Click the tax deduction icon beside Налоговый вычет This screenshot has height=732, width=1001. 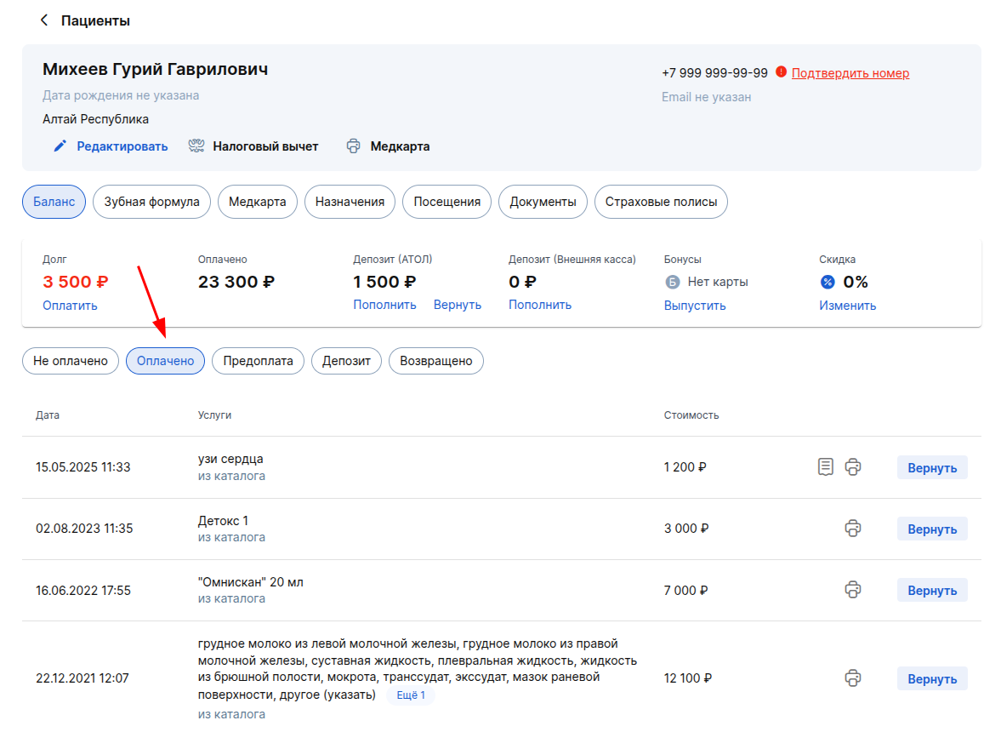click(x=196, y=146)
